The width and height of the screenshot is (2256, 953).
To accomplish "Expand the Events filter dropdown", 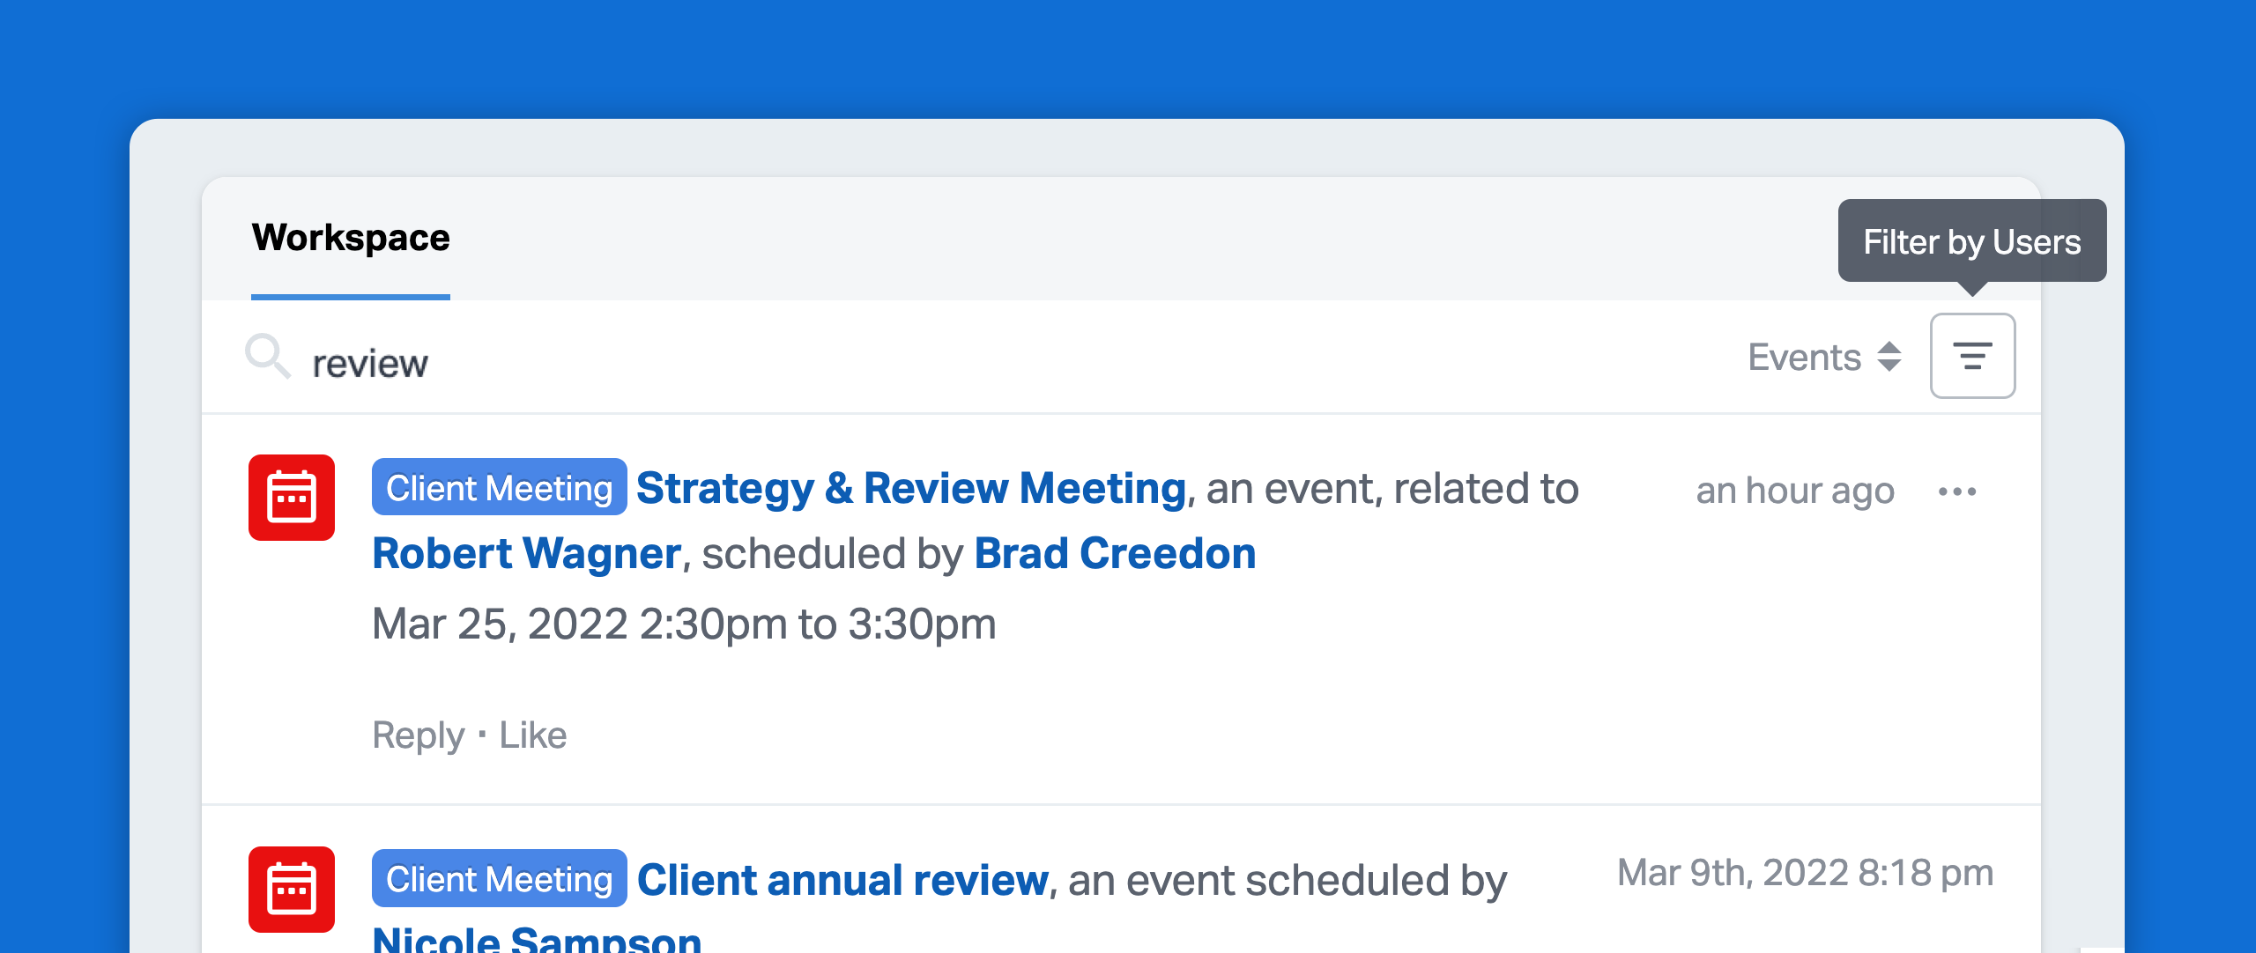I will [x=1824, y=357].
